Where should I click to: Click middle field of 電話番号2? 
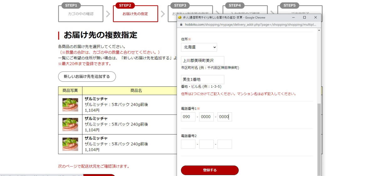tap(206, 144)
